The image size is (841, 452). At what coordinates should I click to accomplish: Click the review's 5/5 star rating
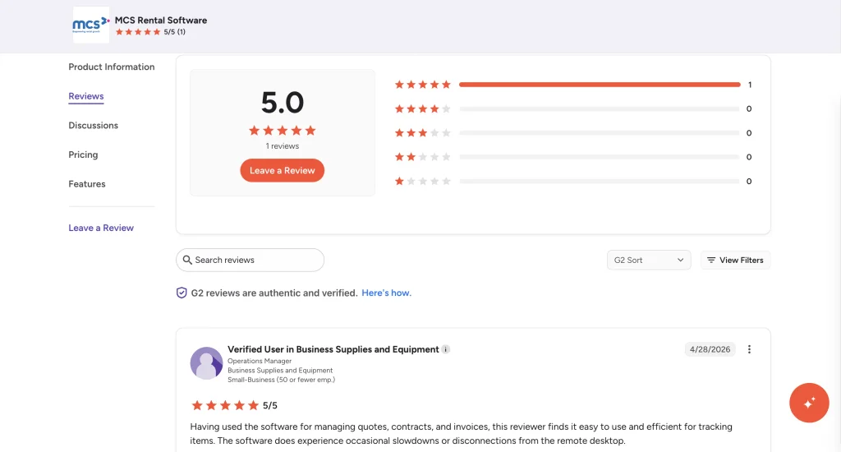[234, 405]
